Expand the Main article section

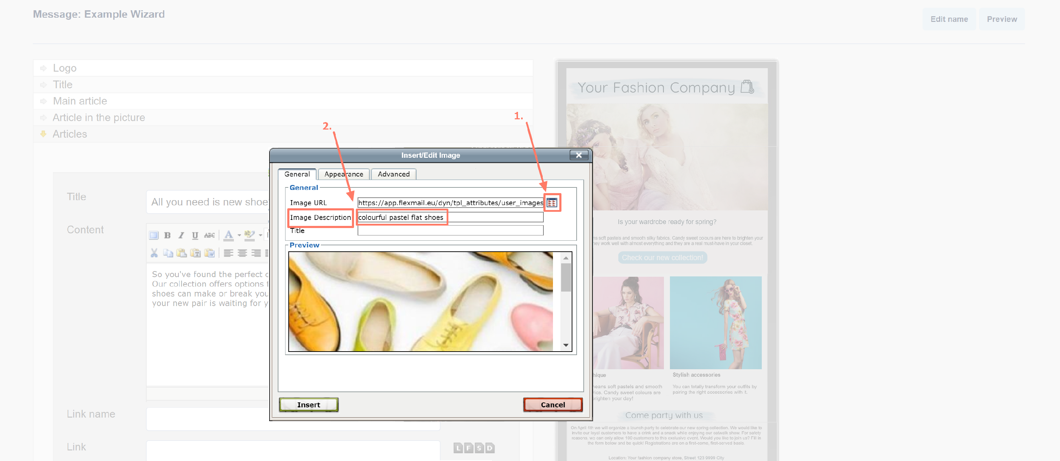pos(80,101)
